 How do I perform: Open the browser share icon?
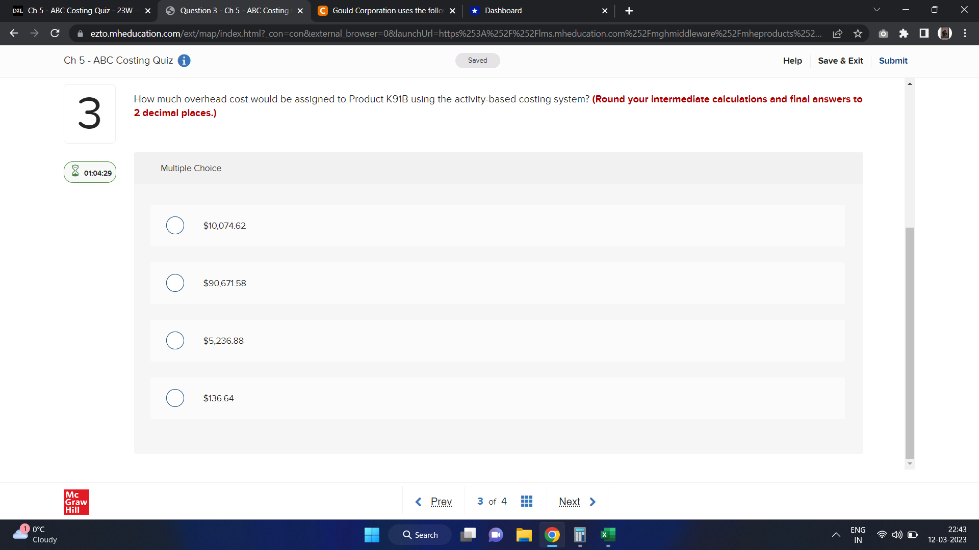(838, 33)
